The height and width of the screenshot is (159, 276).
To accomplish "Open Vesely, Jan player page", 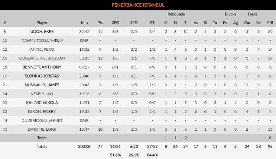I will 42,94.
